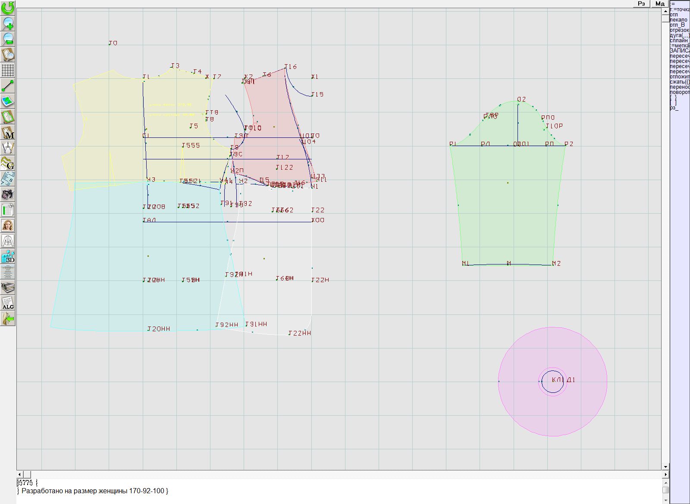Click the green refresh arrow icon
This screenshot has width=690, height=504.
tap(8, 7)
